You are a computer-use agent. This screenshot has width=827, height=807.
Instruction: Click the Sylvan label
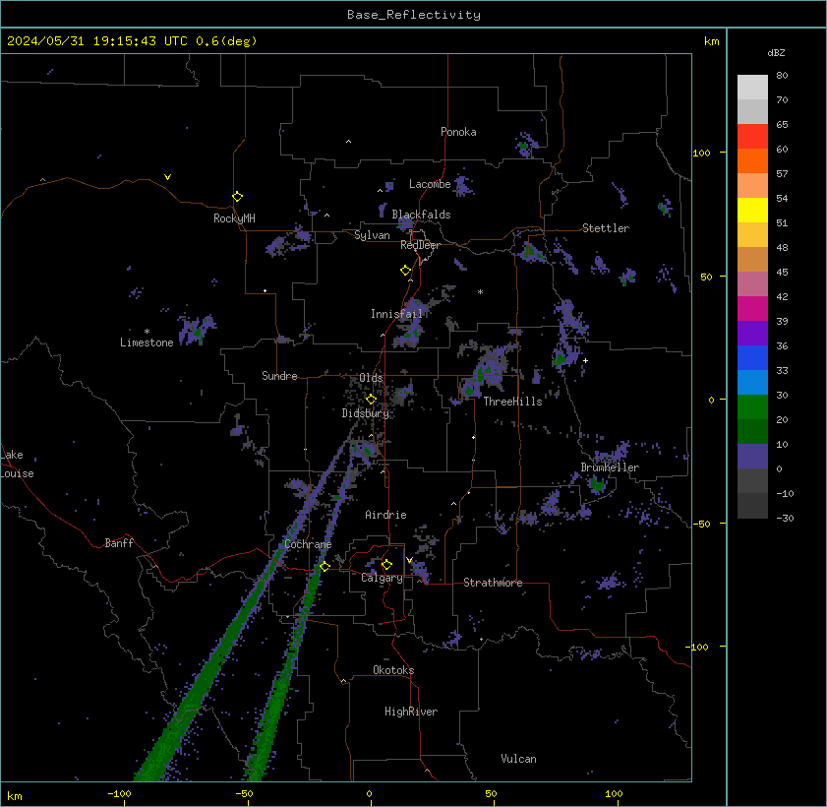pyautogui.click(x=372, y=235)
